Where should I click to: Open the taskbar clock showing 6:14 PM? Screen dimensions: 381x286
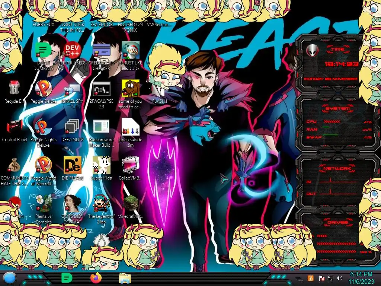click(x=361, y=278)
